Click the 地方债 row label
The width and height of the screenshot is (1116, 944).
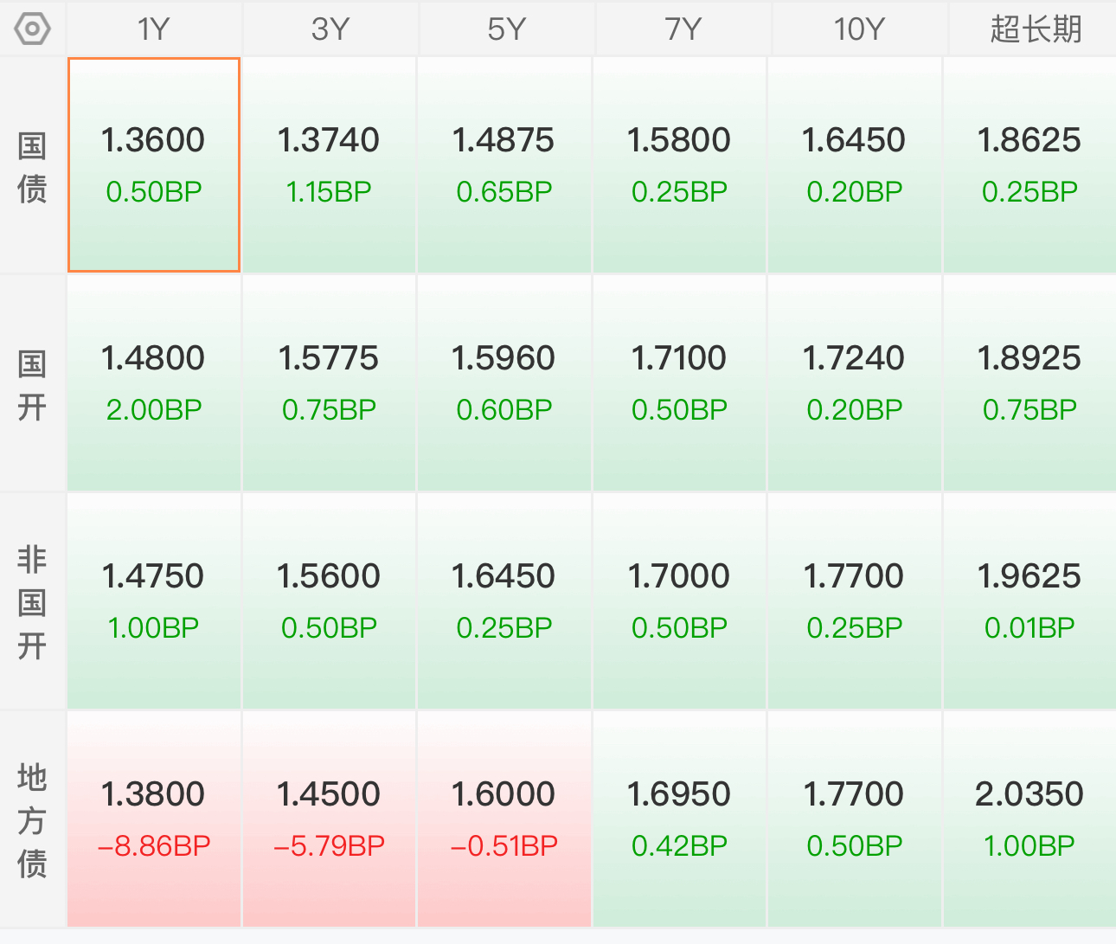(32, 819)
